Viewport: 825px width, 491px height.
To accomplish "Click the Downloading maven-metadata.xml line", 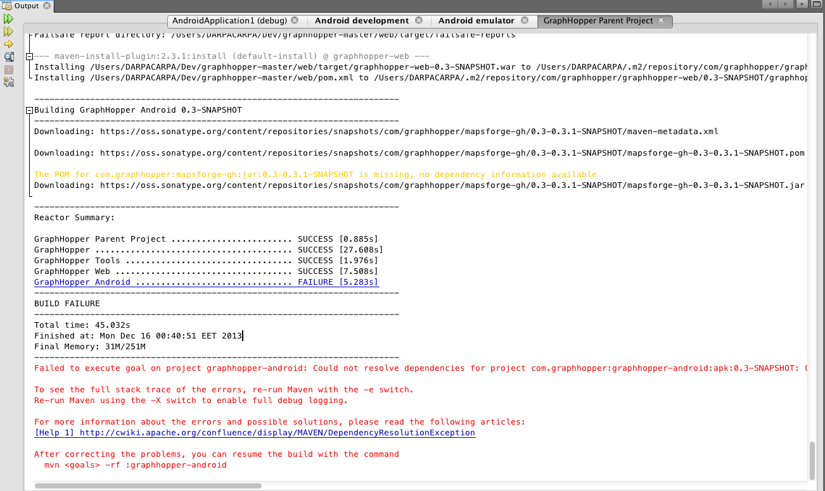I will [x=376, y=132].
